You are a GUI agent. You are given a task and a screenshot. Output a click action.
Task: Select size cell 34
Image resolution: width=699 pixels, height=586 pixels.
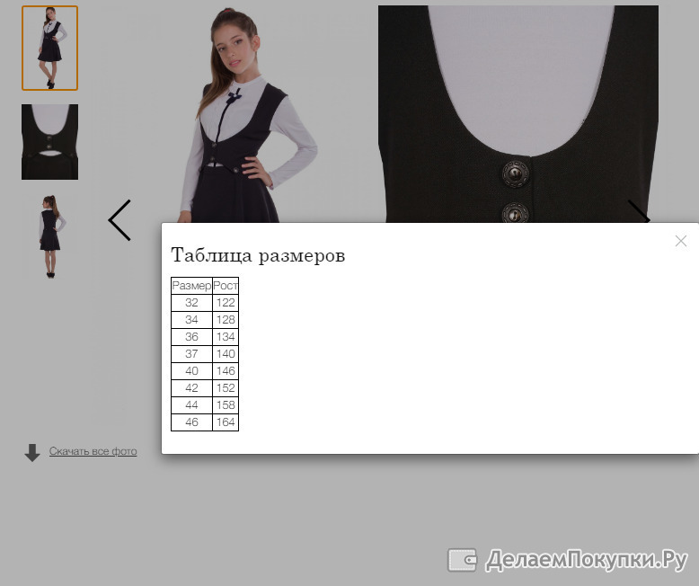tap(191, 320)
